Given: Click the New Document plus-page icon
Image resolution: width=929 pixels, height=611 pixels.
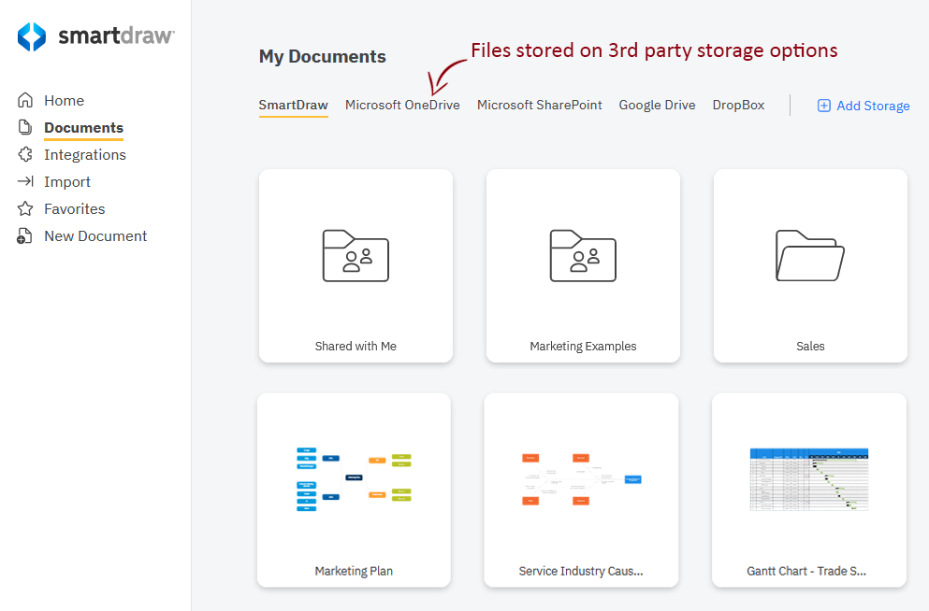Looking at the screenshot, I should [x=25, y=236].
